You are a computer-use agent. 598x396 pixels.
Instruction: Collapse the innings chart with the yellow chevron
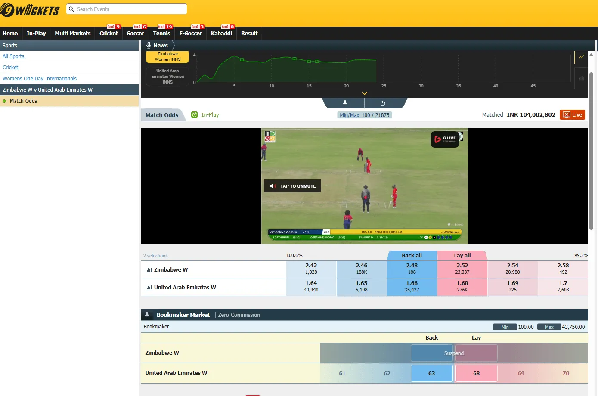pos(365,93)
